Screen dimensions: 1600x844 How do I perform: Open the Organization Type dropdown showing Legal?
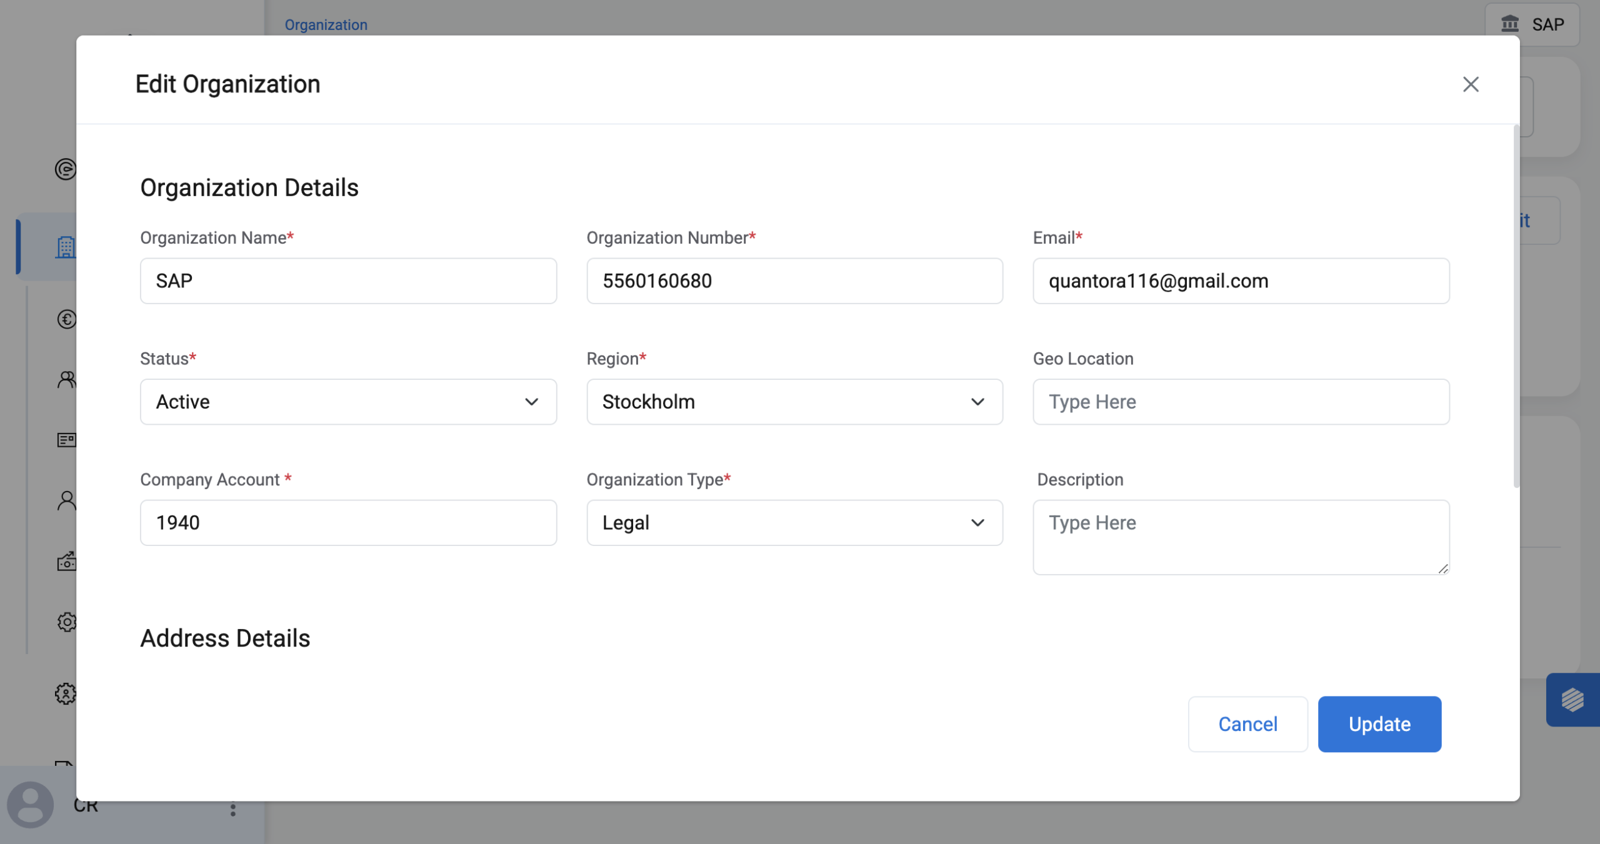(794, 522)
